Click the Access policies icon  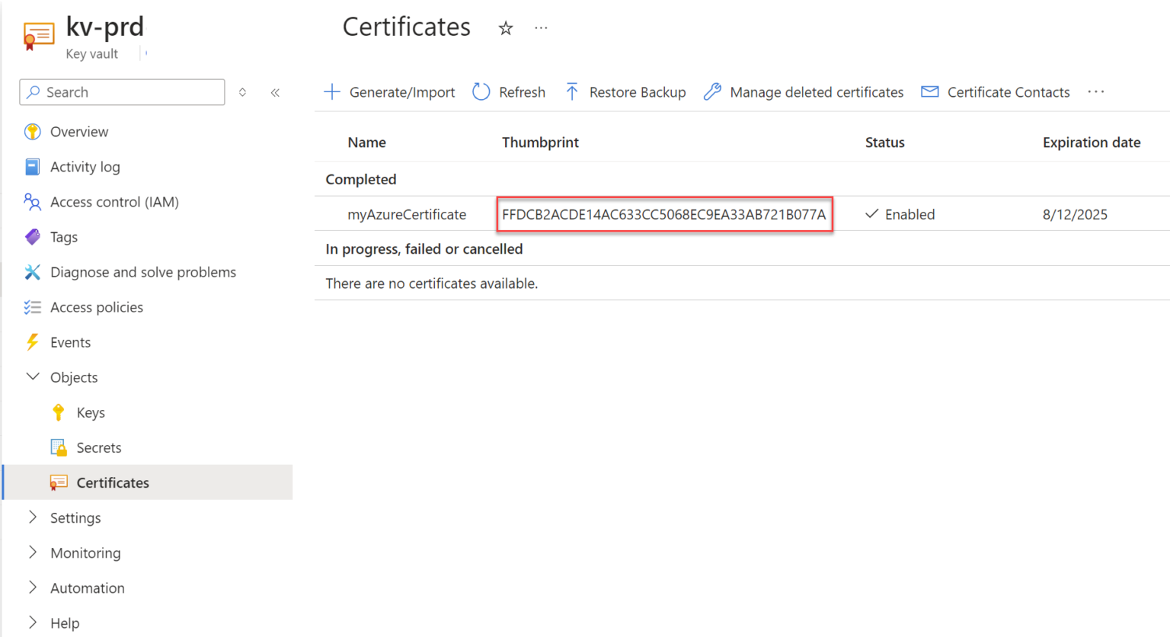32,307
